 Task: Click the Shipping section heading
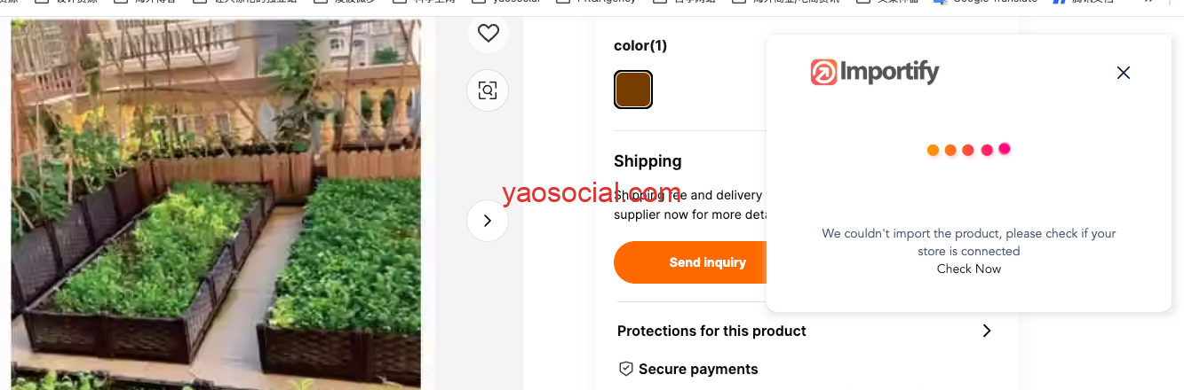[648, 161]
